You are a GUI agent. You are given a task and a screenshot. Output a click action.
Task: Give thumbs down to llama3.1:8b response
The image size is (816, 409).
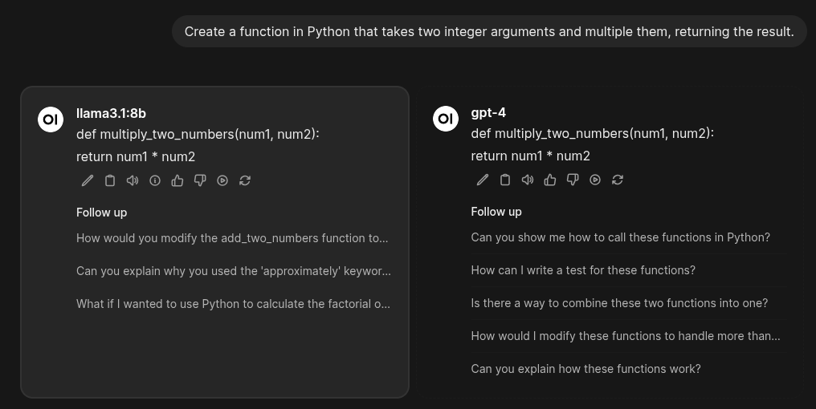pos(200,180)
